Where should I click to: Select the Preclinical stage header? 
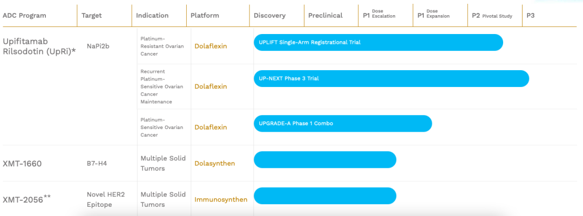[x=325, y=16]
